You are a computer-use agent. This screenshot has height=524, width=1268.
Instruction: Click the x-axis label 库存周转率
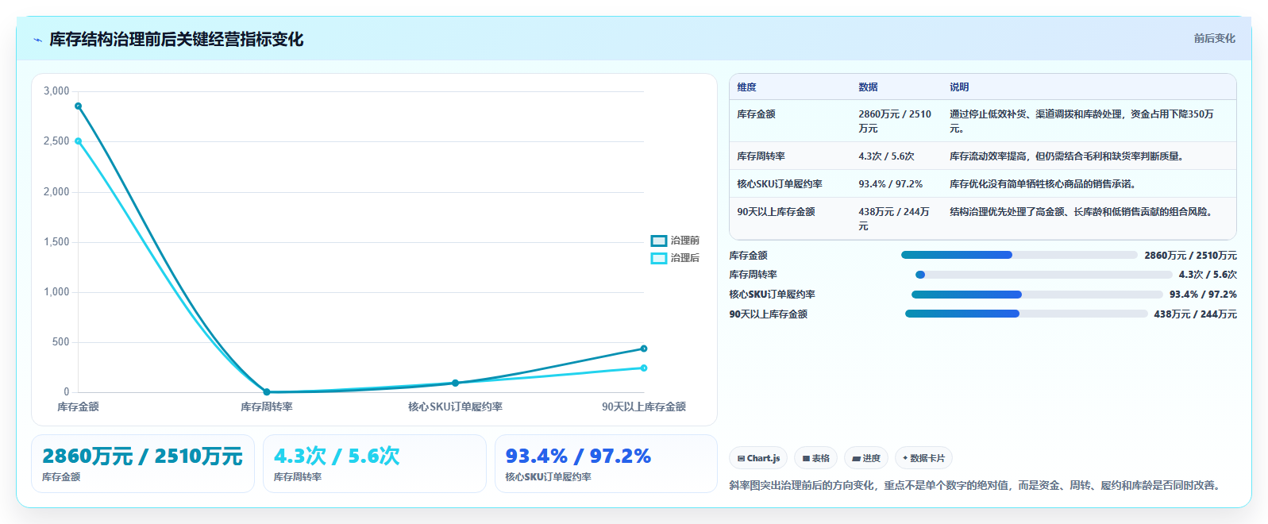267,406
